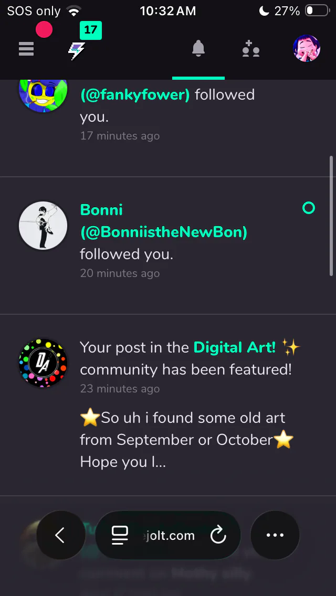336x596 pixels.
Task: Tap the page reader icon in address bar
Action: coord(120,535)
